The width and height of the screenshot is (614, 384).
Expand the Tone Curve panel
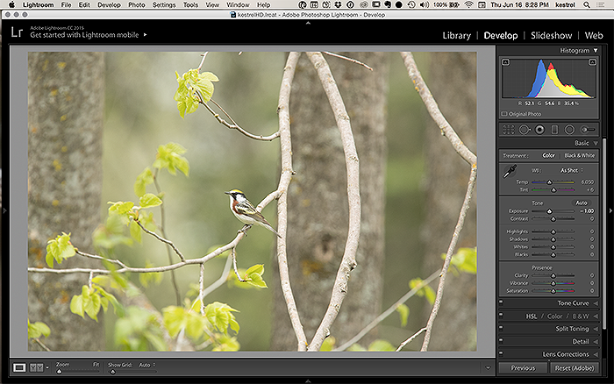pyautogui.click(x=596, y=303)
